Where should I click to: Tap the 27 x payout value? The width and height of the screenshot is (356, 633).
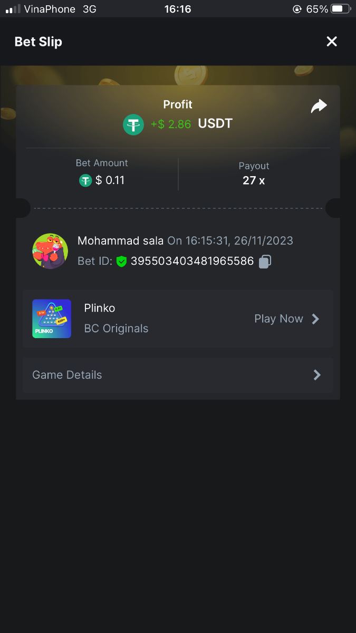(253, 180)
